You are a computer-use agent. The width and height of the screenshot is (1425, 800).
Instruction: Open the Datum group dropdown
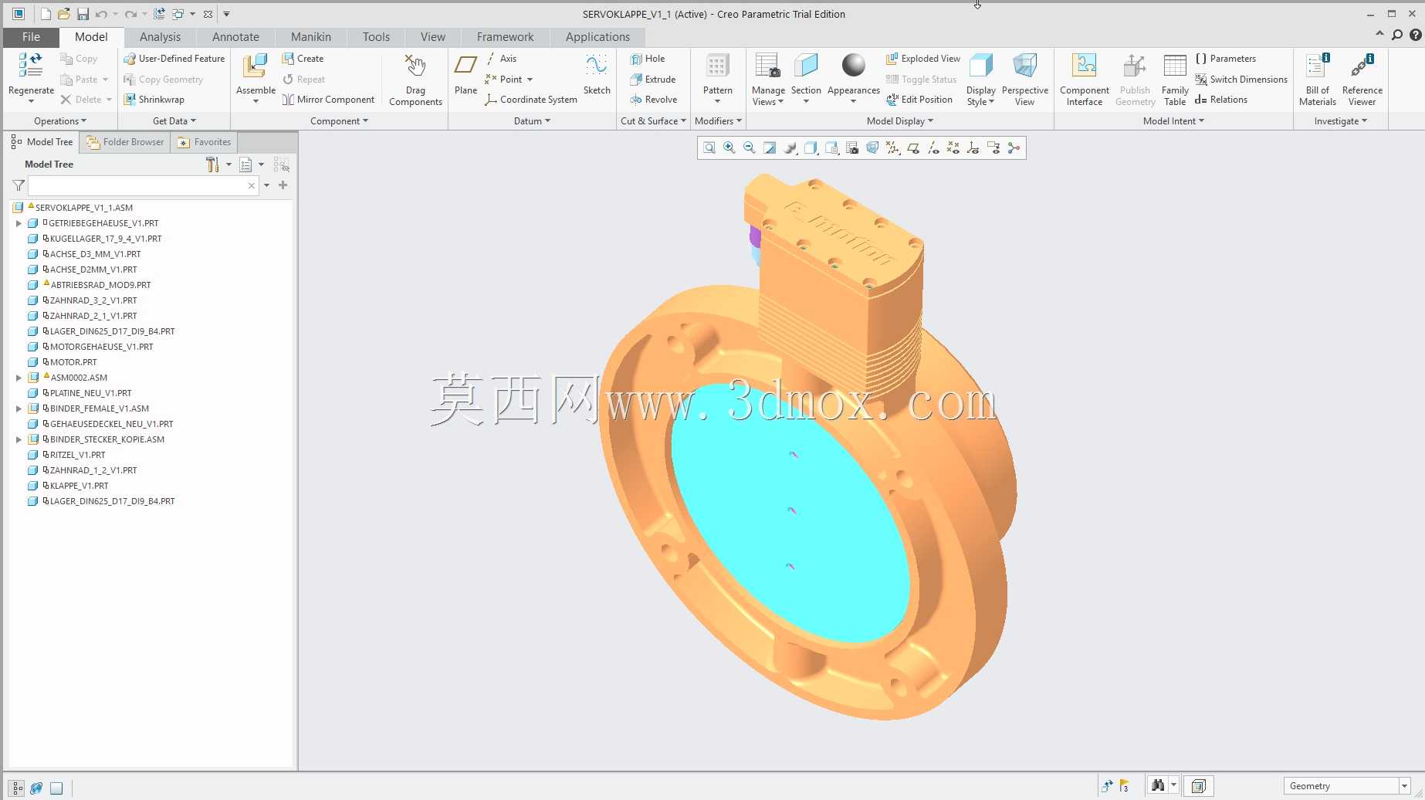coord(532,121)
